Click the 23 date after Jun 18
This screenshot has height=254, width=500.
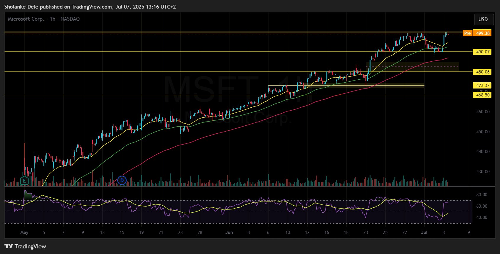tap(366, 232)
